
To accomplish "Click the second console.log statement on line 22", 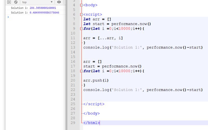I will click(143, 90).
